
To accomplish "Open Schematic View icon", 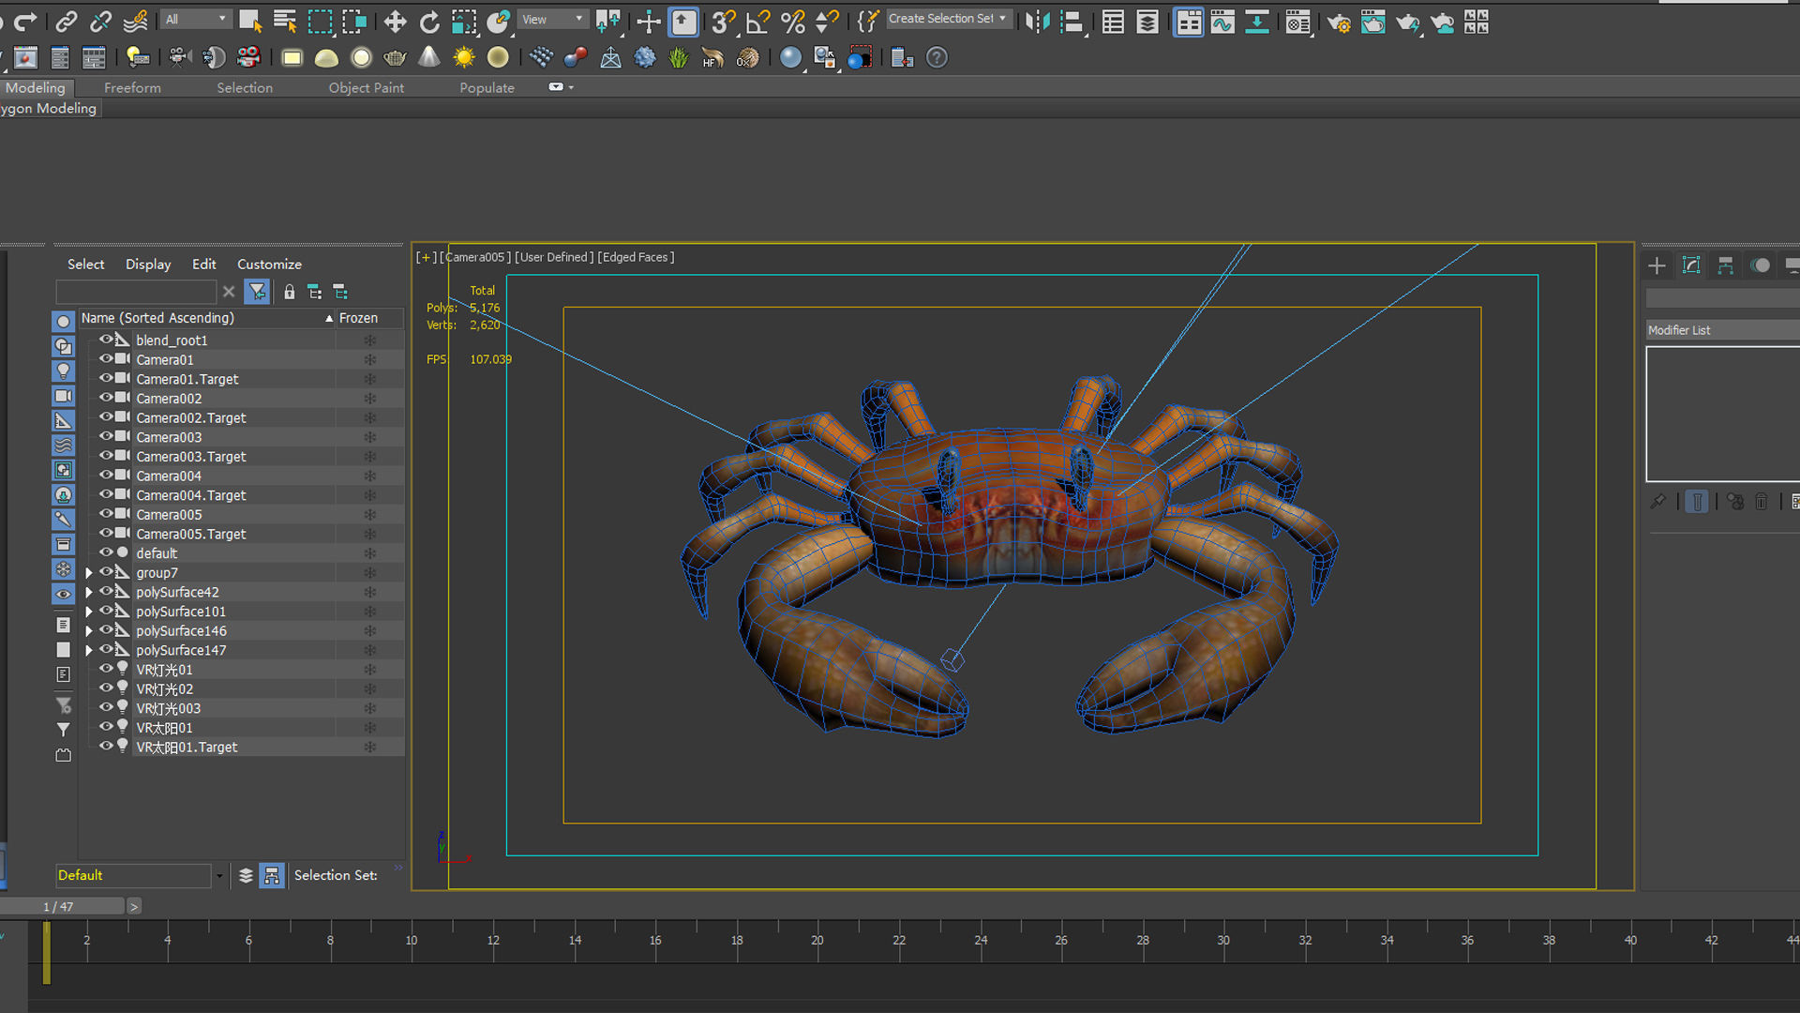I will coord(1257,23).
